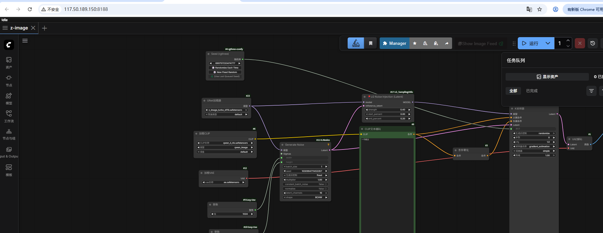Image resolution: width=603 pixels, height=233 pixels.
Task: Select the 已完成 tab in task queue
Action: (x=532, y=91)
